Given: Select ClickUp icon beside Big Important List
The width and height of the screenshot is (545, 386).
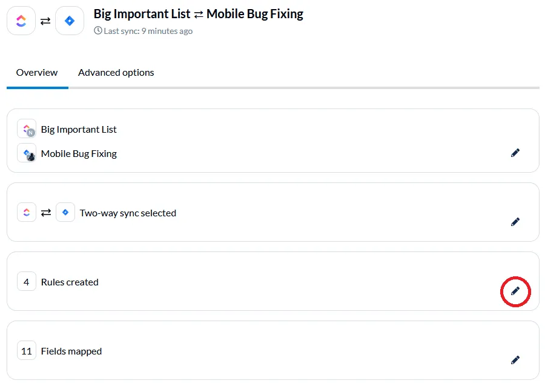Looking at the screenshot, I should click(x=27, y=129).
